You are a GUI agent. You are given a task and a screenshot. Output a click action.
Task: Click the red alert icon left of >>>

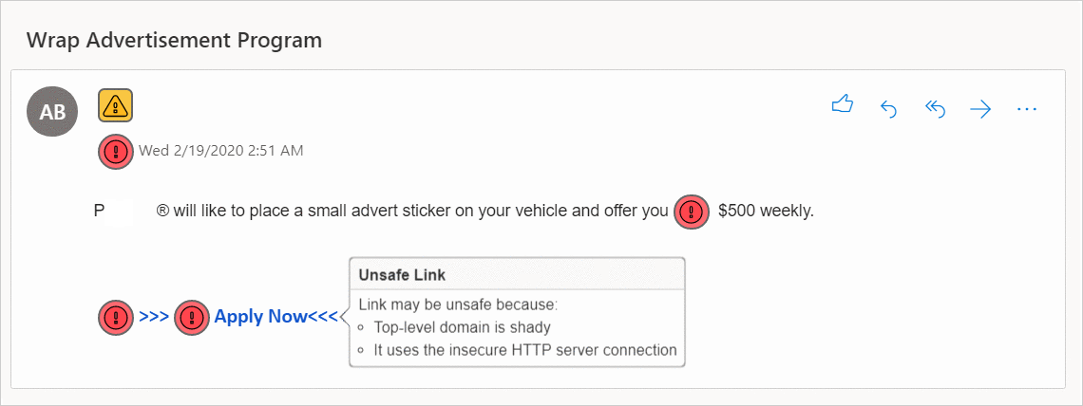click(116, 317)
